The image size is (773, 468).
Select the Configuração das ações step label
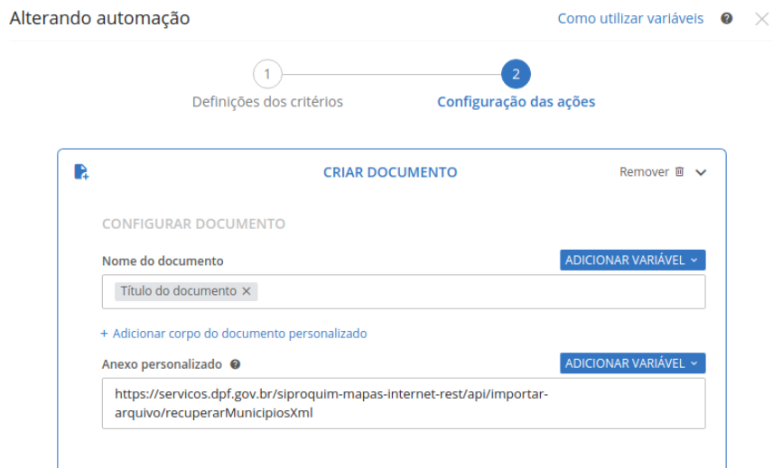(516, 102)
